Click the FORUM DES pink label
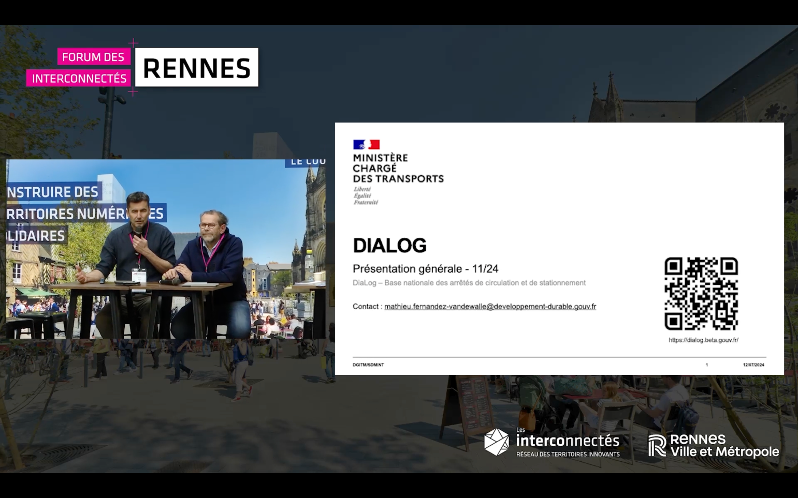Screen dimensions: 798x498 [x=93, y=57]
